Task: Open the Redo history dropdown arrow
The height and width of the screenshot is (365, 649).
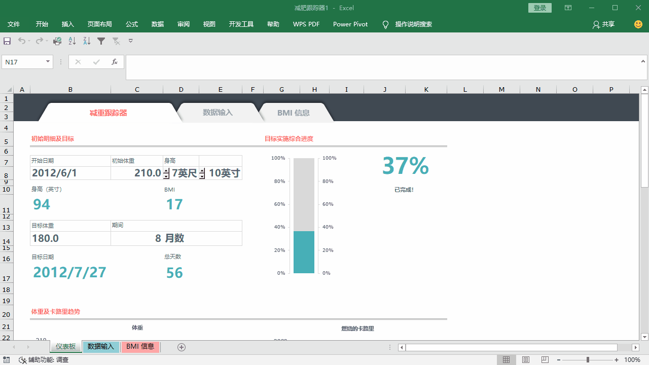Action: click(47, 41)
